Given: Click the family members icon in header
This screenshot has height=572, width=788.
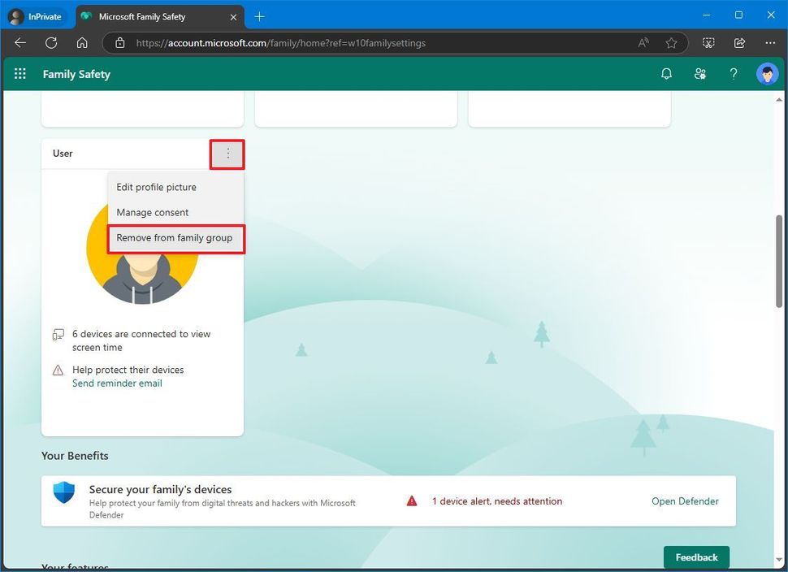Looking at the screenshot, I should 699,74.
